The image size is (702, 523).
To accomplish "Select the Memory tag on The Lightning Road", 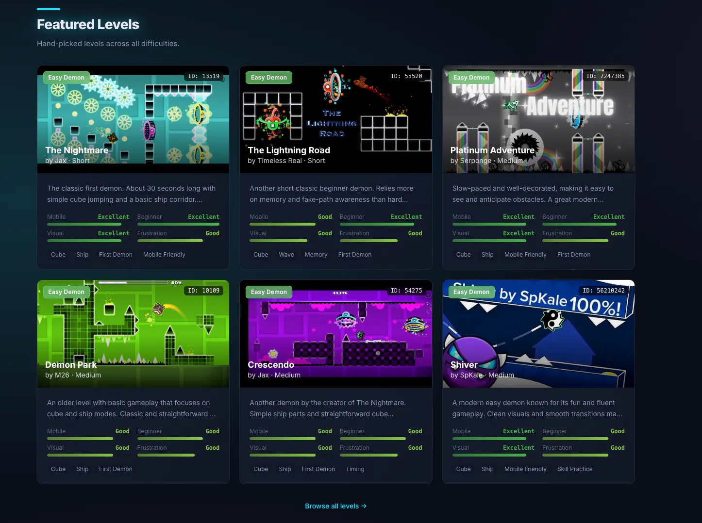I will tap(316, 255).
